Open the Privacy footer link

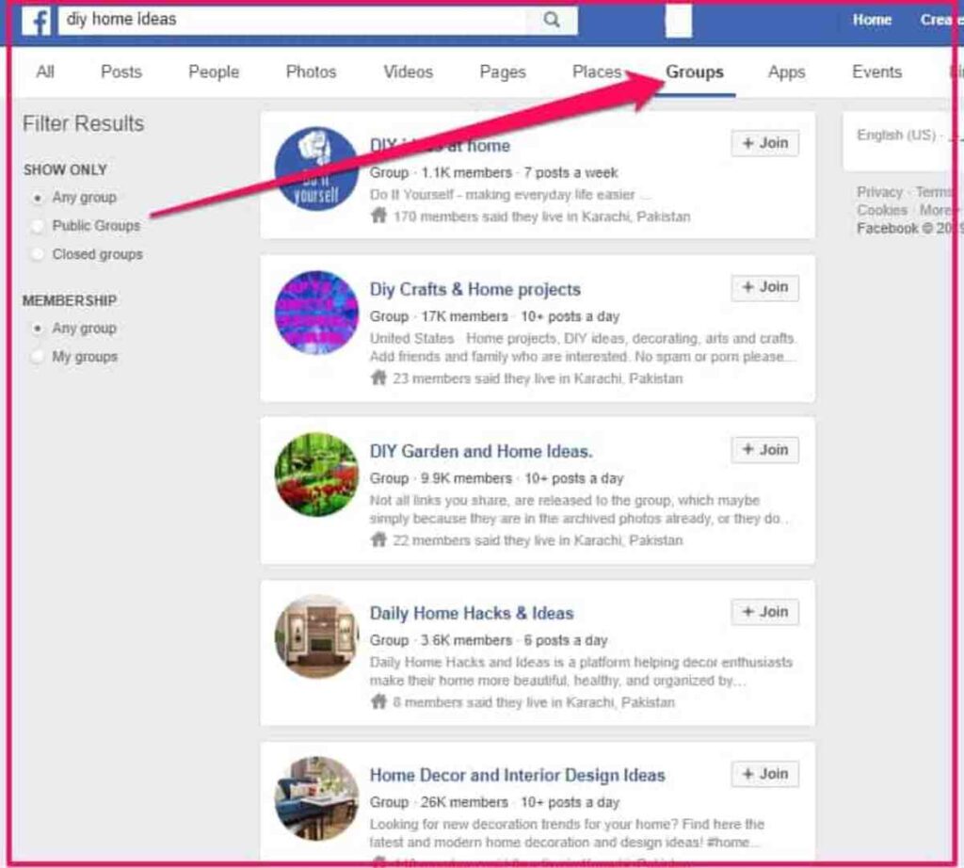click(880, 192)
